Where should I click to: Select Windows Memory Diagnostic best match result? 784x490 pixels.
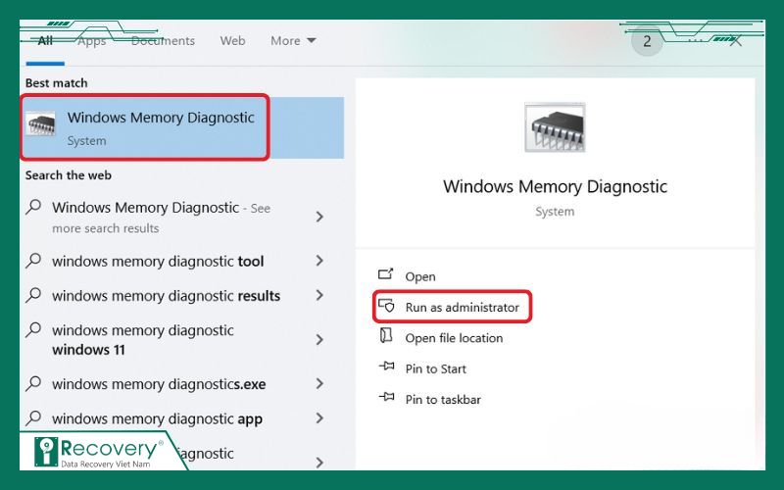click(182, 128)
